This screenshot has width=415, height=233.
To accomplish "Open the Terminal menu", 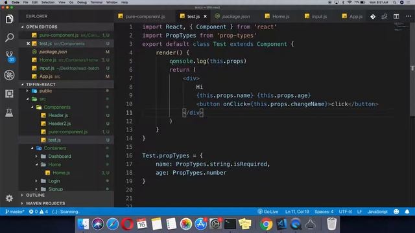I will 97,3.
